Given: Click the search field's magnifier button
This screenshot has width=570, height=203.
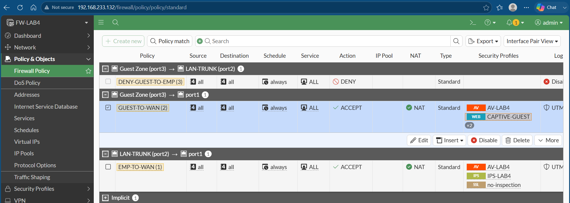Looking at the screenshot, I should point(456,41).
